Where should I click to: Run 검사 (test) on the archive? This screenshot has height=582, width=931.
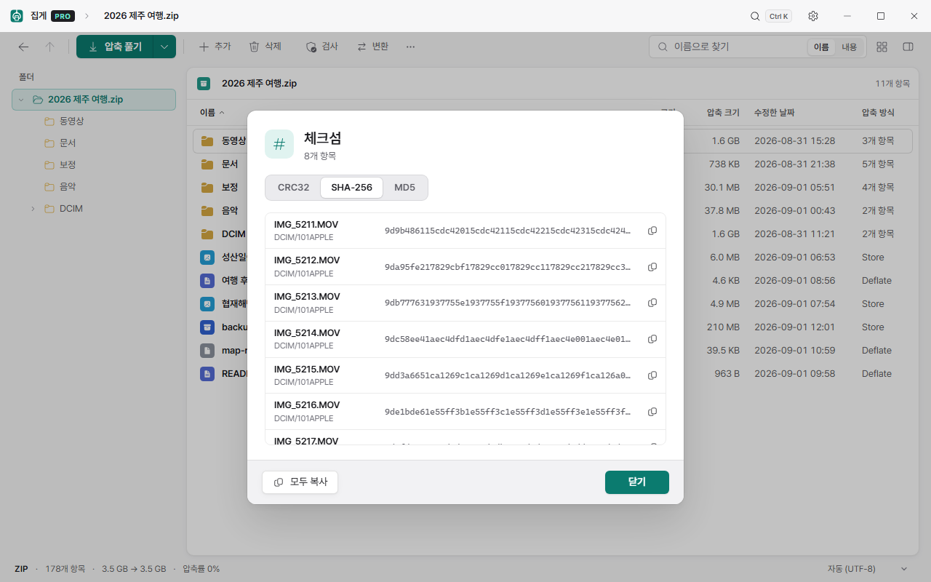tap(322, 47)
